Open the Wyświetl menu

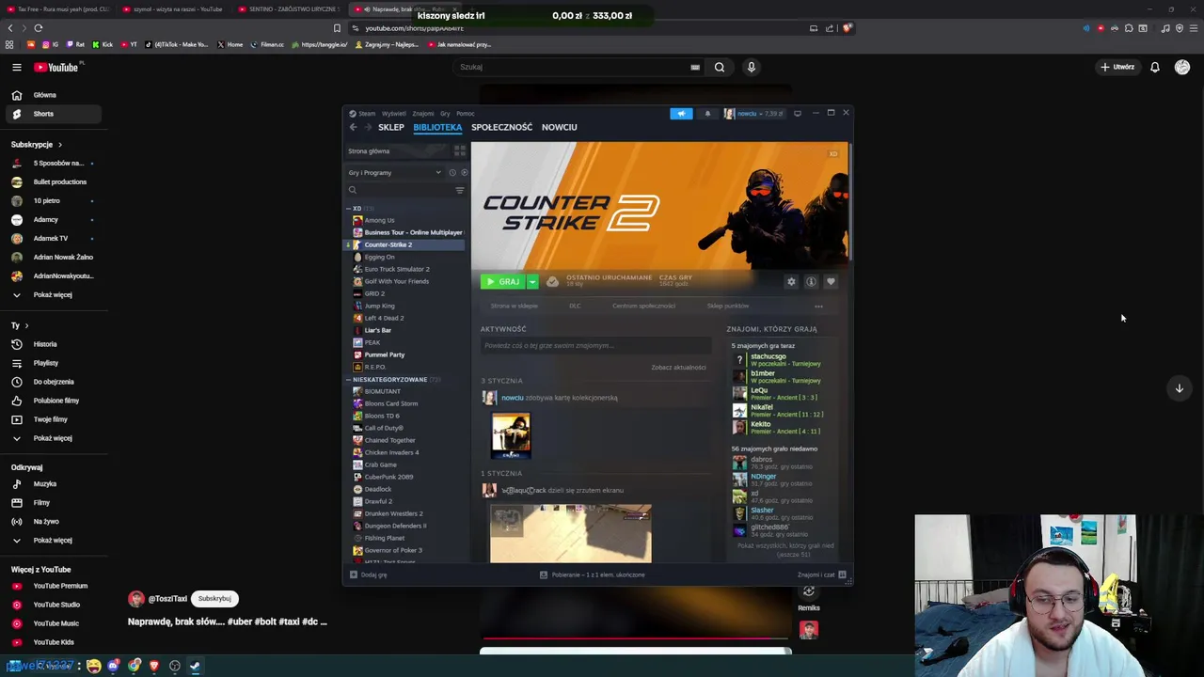click(x=394, y=114)
